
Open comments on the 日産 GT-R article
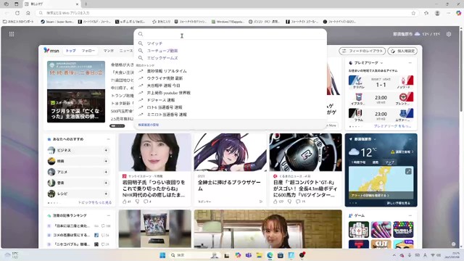pyautogui.click(x=300, y=202)
